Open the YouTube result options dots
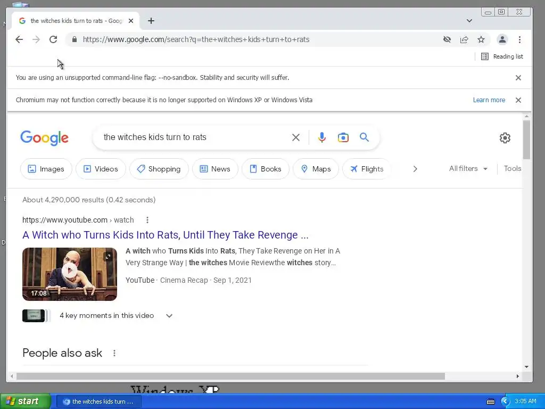 (147, 220)
